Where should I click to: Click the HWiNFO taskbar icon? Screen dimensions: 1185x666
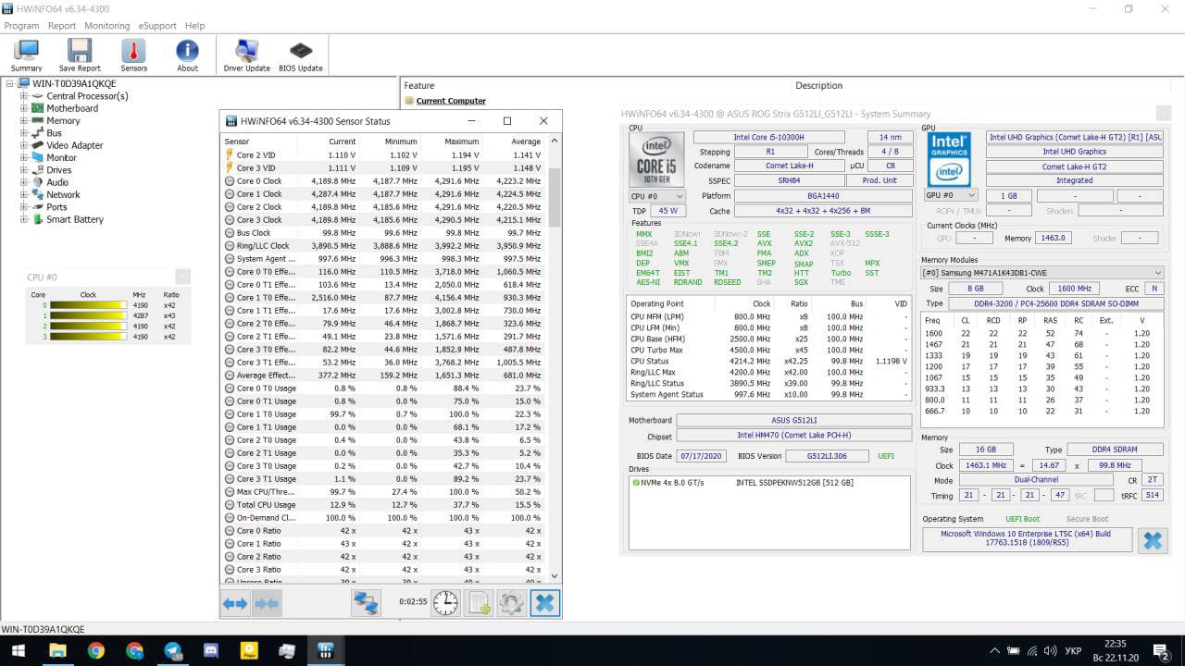(x=325, y=650)
